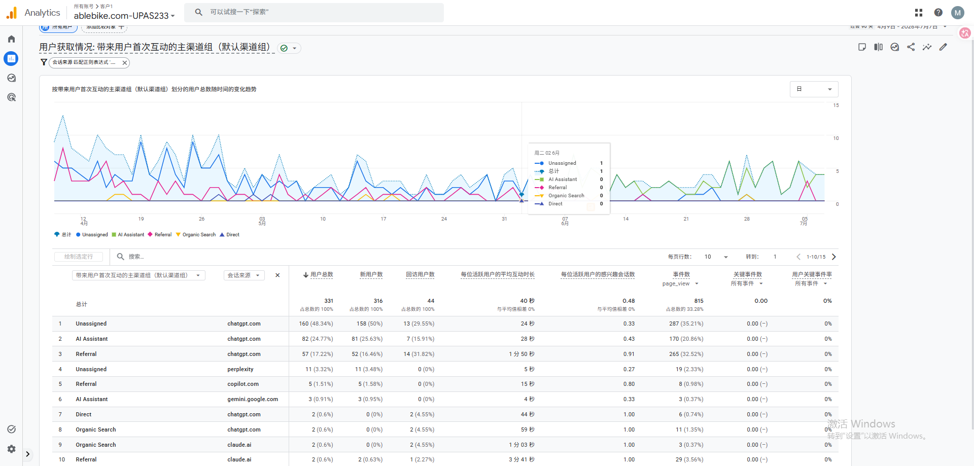Open the help question mark icon
The height and width of the screenshot is (466, 974).
[x=938, y=13]
